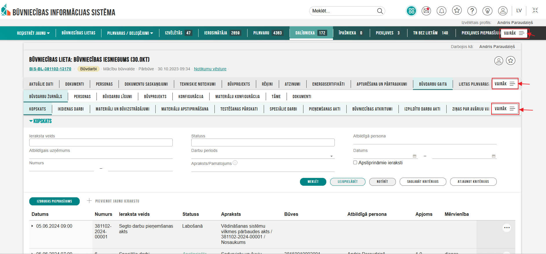The image size is (546, 254).
Task: Open the Būvniecības atkritumi sub-tab
Action: pos(372,109)
